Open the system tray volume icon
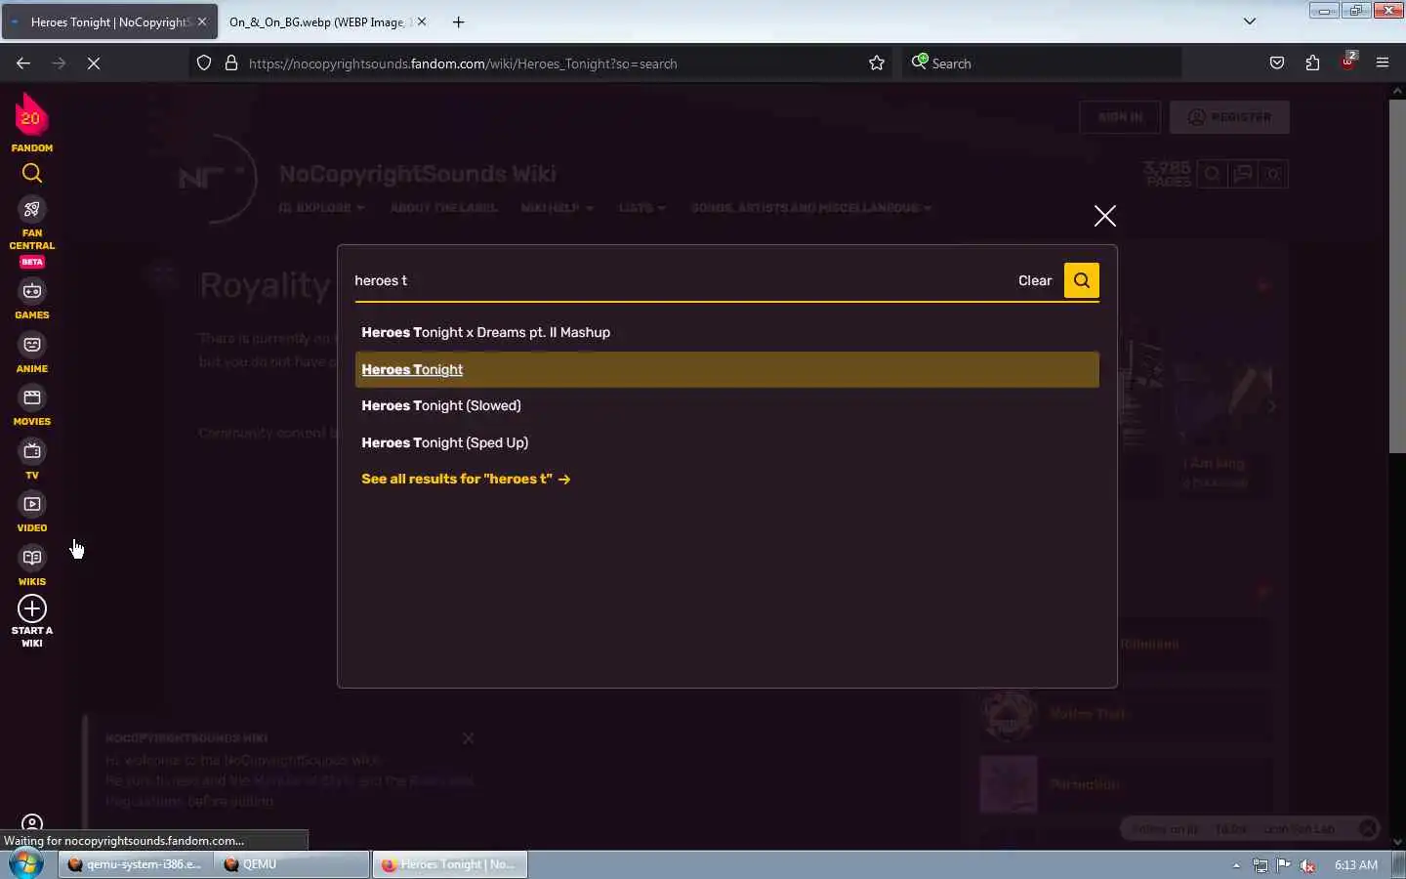This screenshot has height=879, width=1406. [1307, 865]
